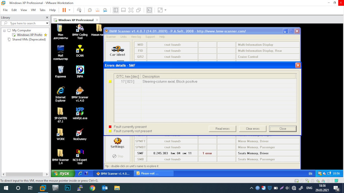Click the library horizontal scrollbar right arrow
344x193 pixels.
[x=47, y=174]
